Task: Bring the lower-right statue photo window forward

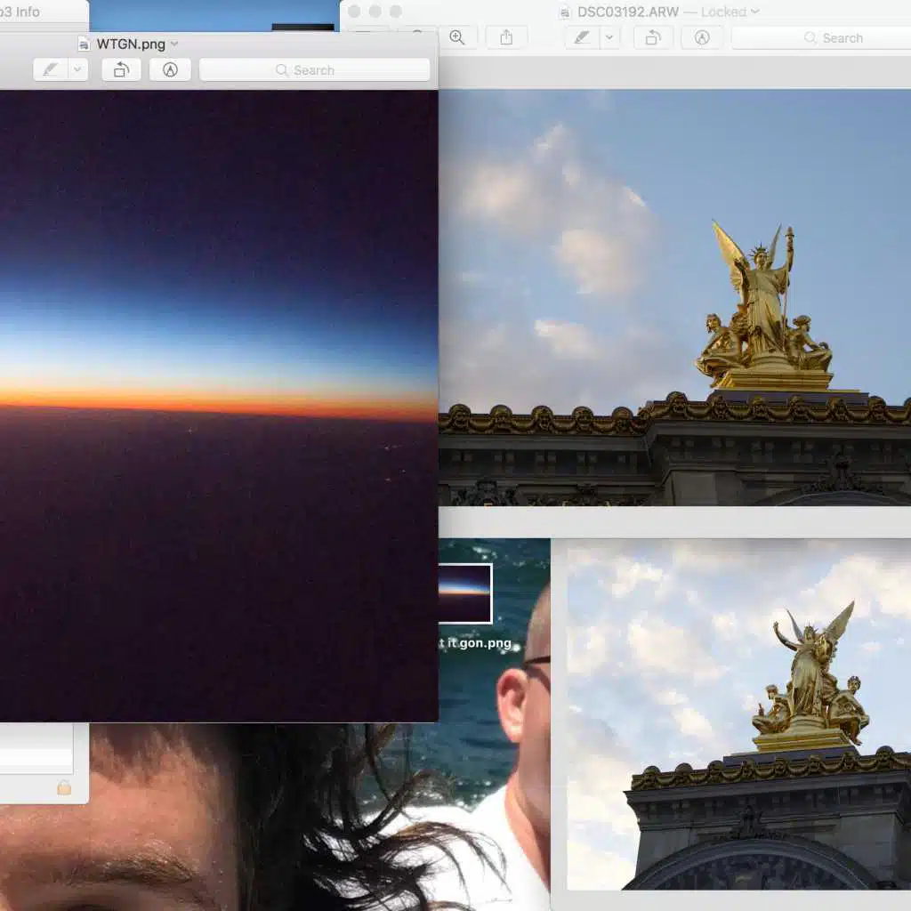Action: point(738,712)
